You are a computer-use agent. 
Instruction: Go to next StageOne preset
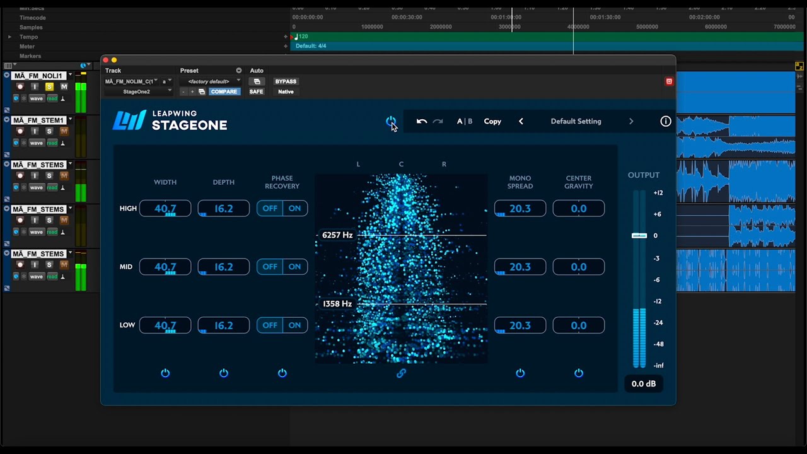(631, 121)
